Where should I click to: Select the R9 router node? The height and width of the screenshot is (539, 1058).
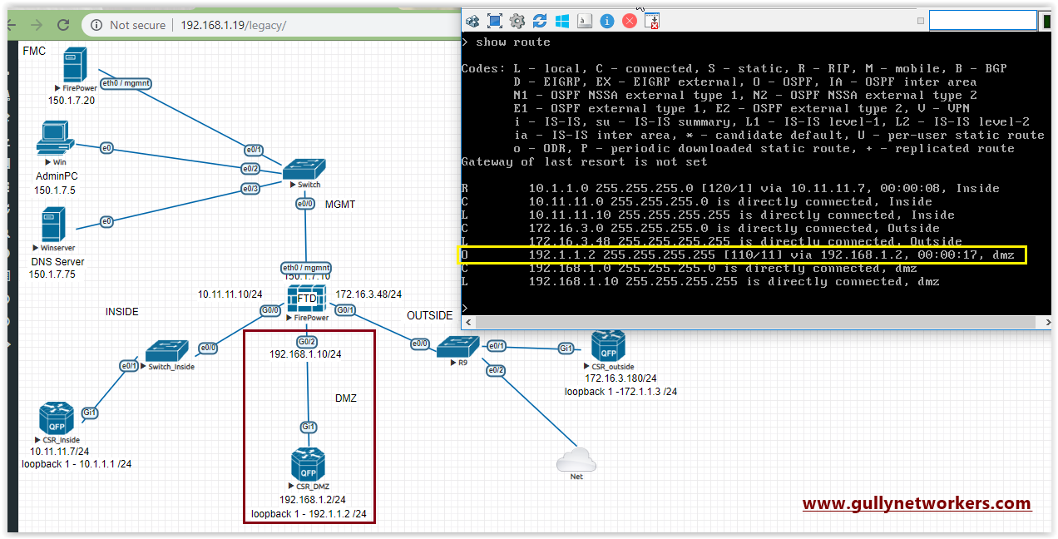(x=457, y=347)
